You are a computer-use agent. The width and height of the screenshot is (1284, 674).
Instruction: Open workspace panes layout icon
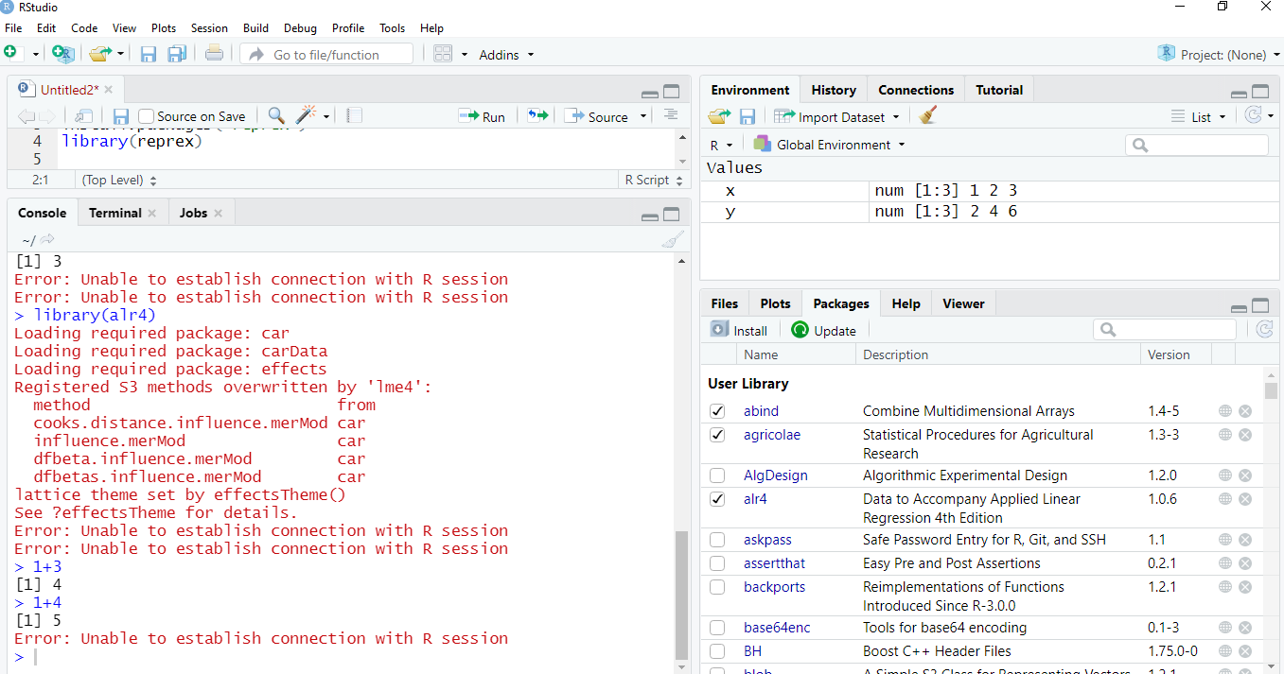pyautogui.click(x=443, y=54)
